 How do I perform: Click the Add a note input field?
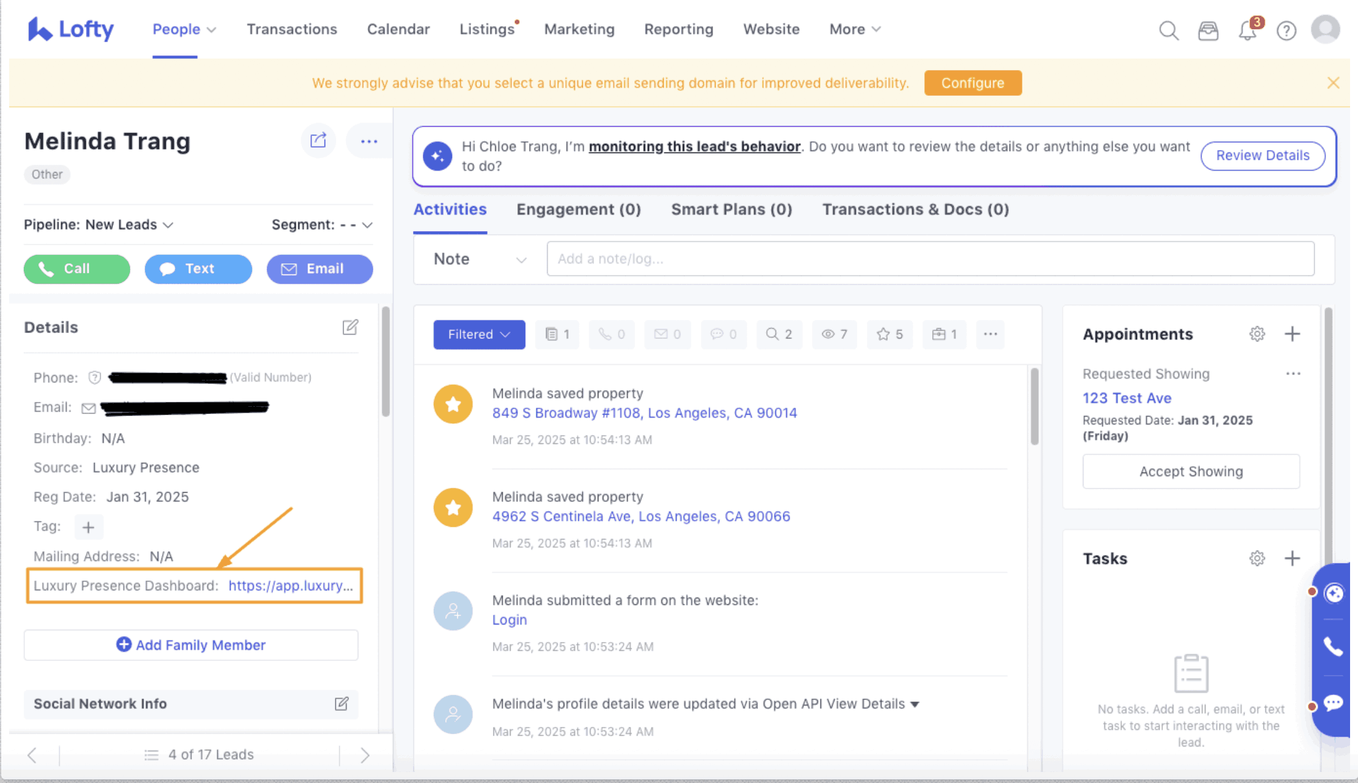click(930, 259)
